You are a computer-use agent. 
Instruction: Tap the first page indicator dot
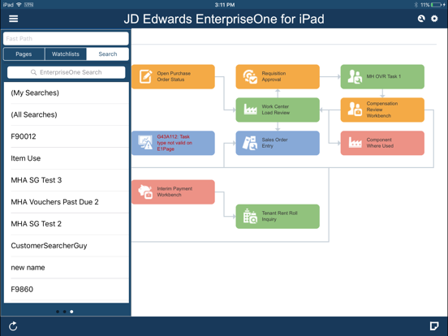click(58, 312)
